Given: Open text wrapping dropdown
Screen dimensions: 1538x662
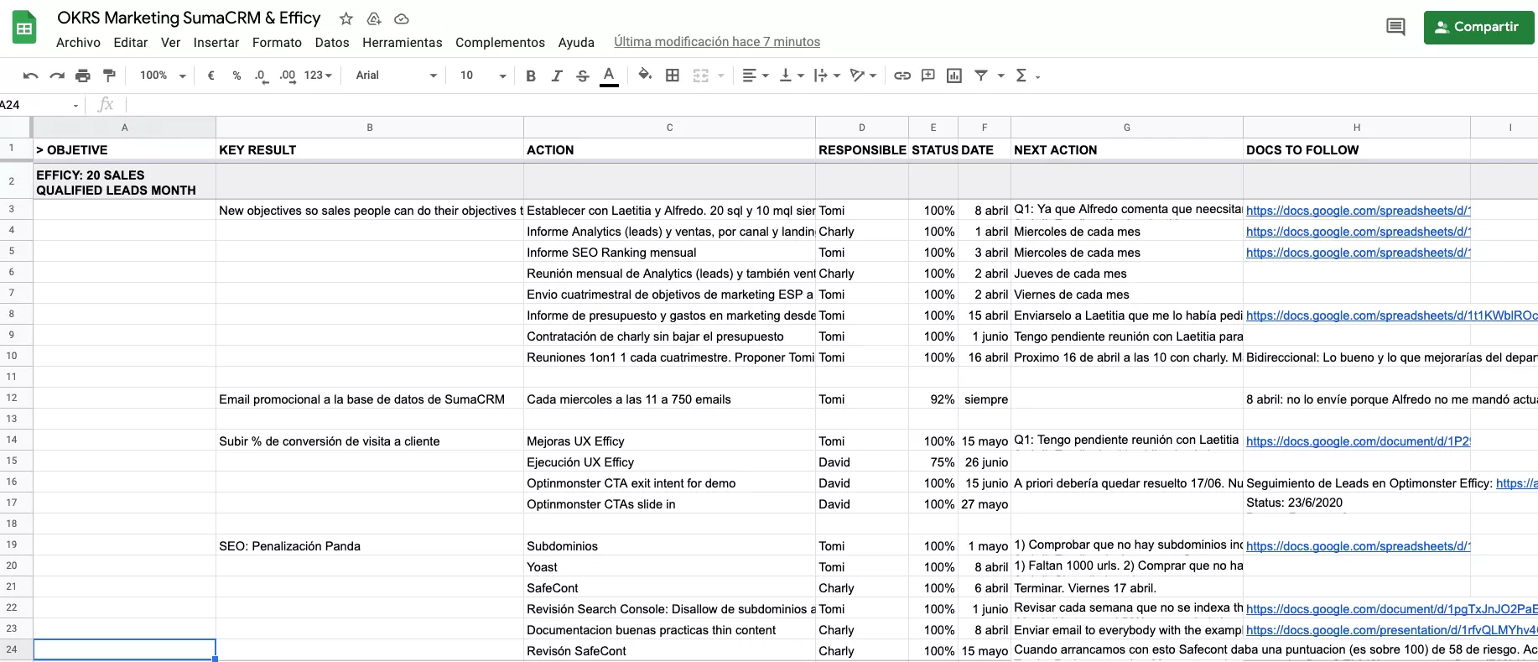Looking at the screenshot, I should tap(827, 76).
